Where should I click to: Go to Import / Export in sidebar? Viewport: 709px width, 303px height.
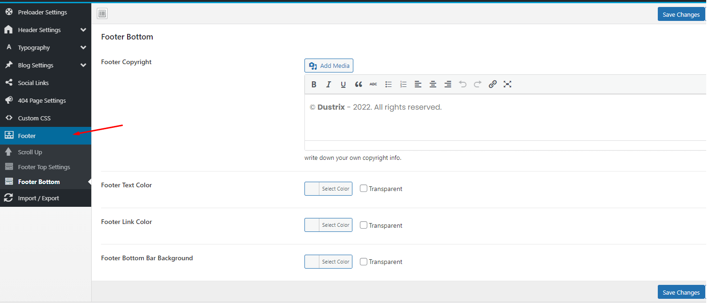tap(38, 198)
